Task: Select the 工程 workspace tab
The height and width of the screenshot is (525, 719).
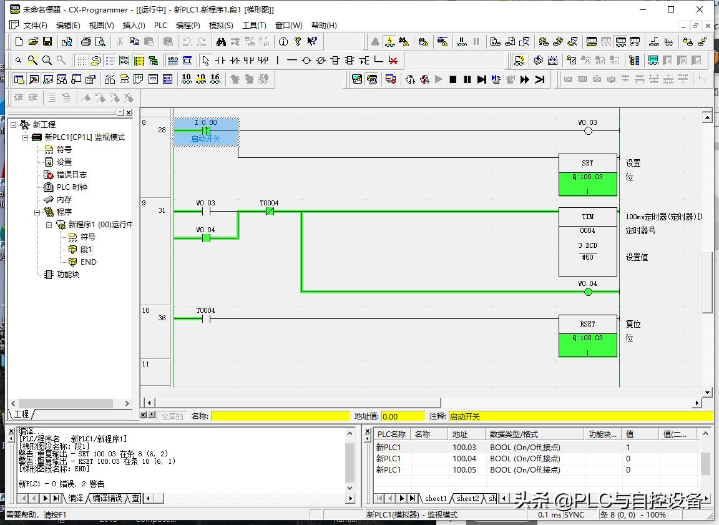Action: pyautogui.click(x=21, y=414)
